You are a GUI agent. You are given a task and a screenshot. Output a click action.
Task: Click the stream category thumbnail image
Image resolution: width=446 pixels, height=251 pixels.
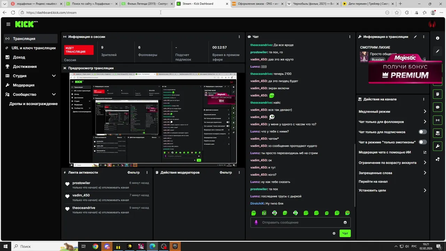coord(364,56)
